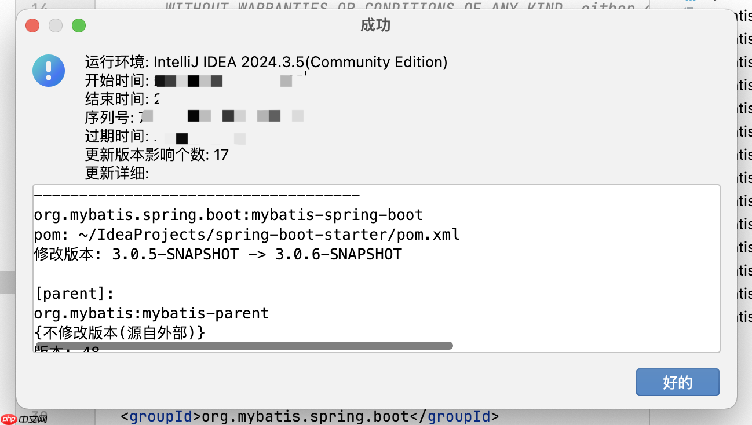
Task: Click inside the update details text area
Action: point(377,272)
